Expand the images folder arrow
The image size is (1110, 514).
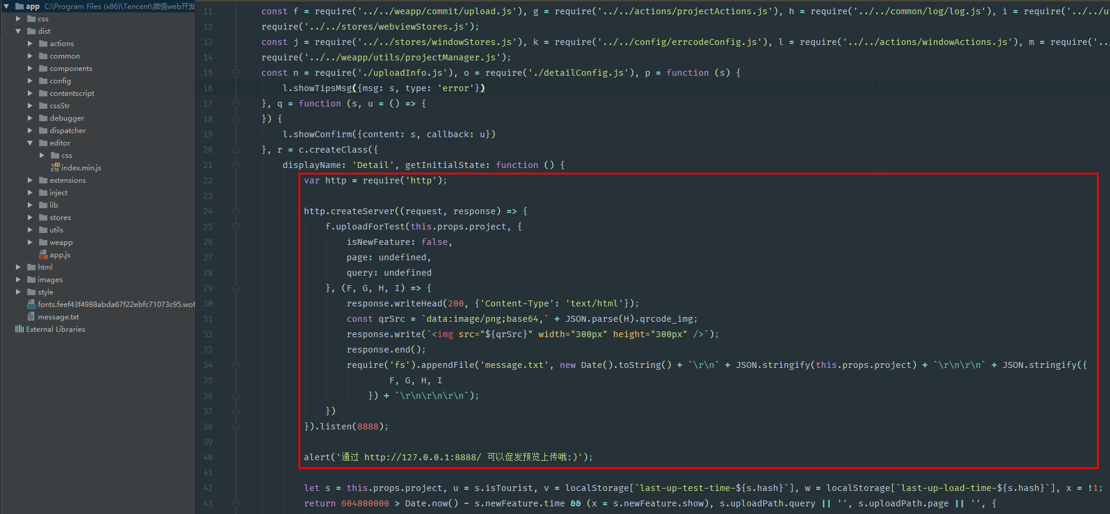click(x=18, y=280)
